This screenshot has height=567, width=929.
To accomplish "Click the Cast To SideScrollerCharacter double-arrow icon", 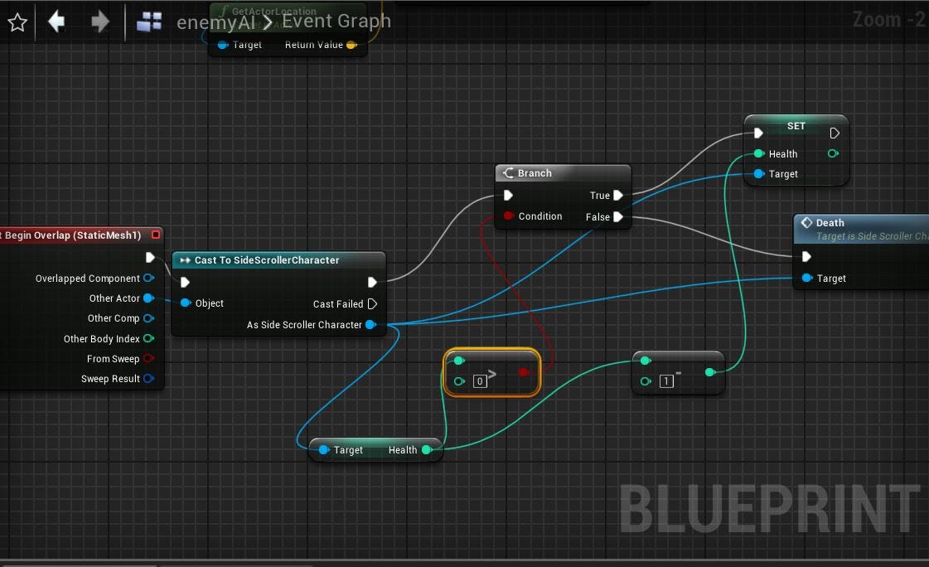I will tap(186, 259).
